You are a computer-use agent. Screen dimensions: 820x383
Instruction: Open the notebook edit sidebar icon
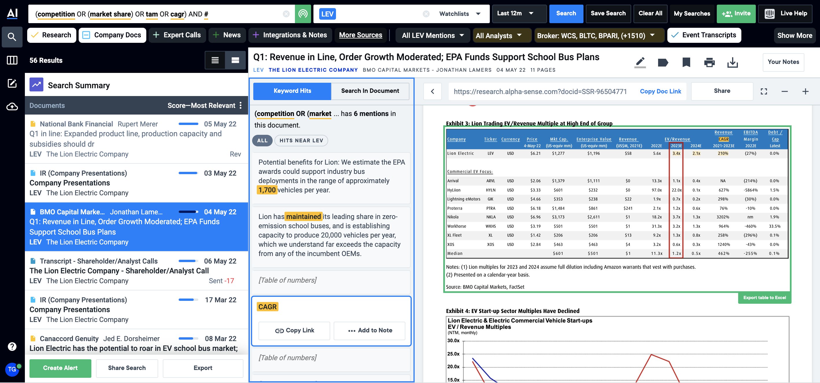(x=12, y=83)
